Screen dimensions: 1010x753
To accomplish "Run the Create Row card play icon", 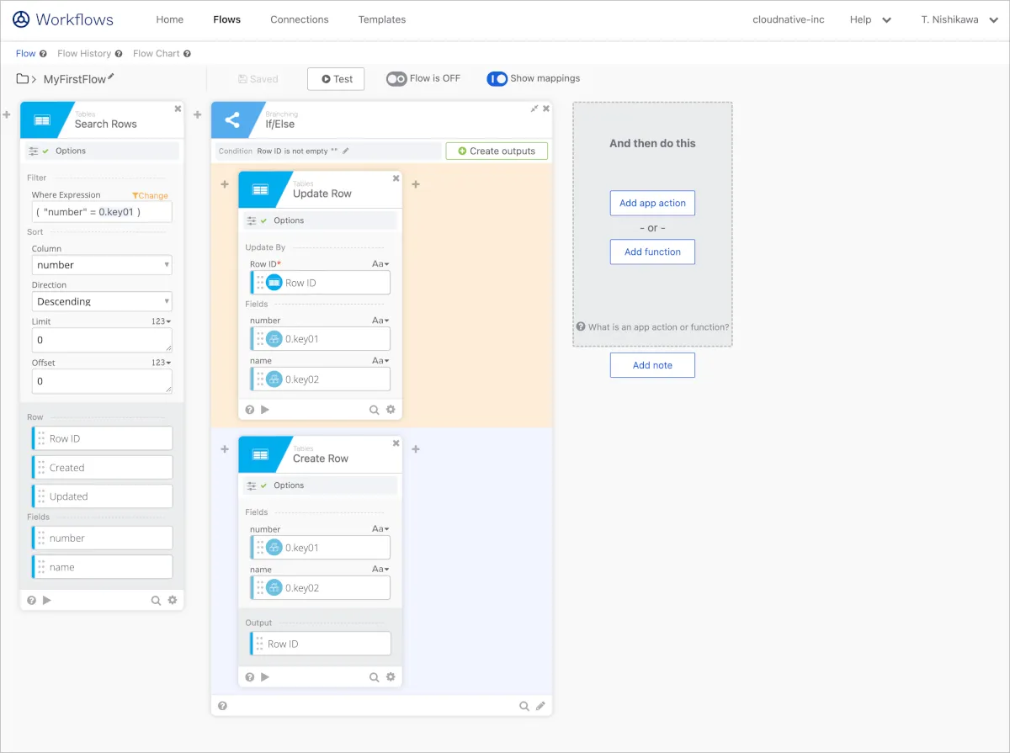I will coord(265,676).
